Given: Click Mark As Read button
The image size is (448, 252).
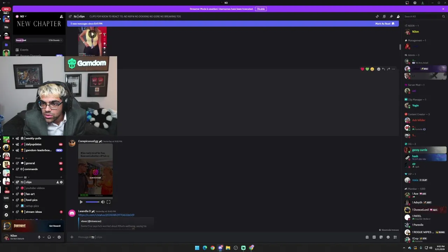Looking at the screenshot, I should click(385, 23).
